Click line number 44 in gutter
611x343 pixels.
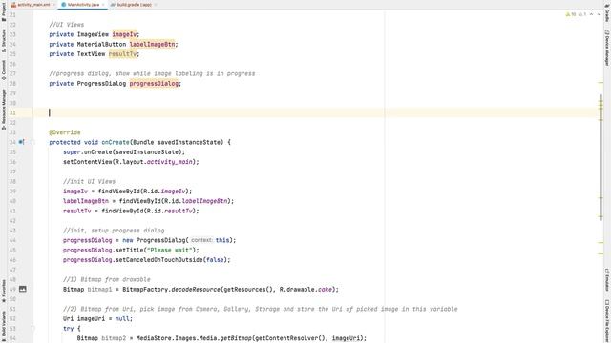(12, 240)
